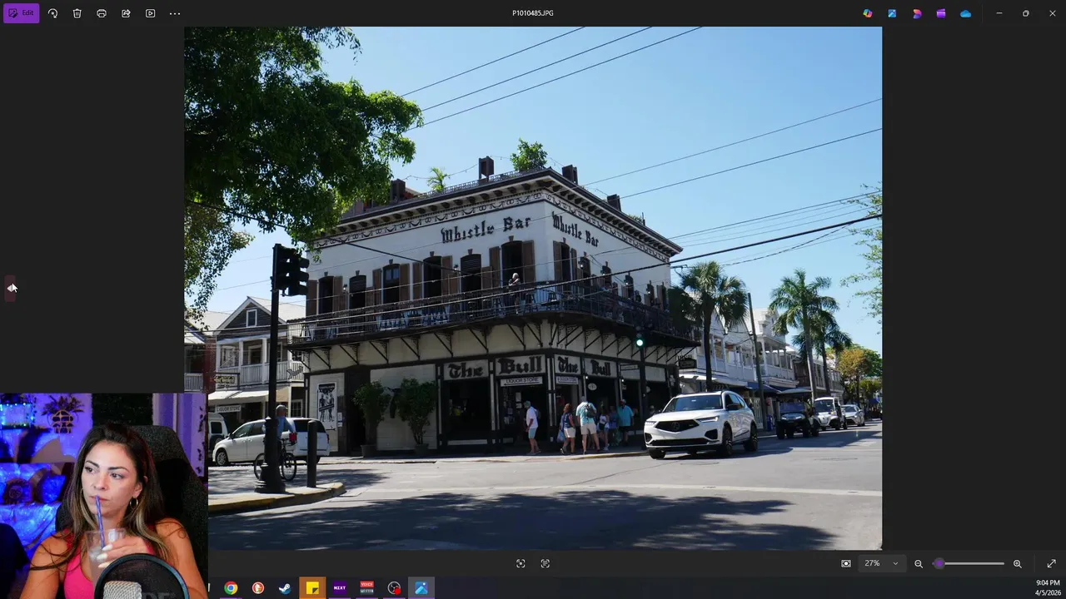Enter full screen with the expand icon
This screenshot has height=599, width=1066.
pyautogui.click(x=1051, y=563)
